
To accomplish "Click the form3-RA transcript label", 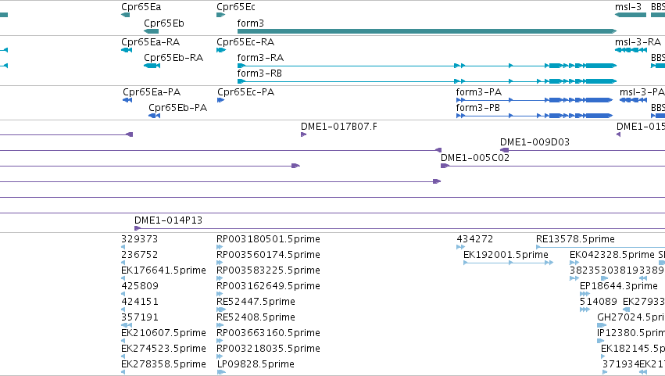I will coord(260,58).
